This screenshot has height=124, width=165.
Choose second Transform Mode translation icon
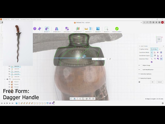tap(155, 52)
